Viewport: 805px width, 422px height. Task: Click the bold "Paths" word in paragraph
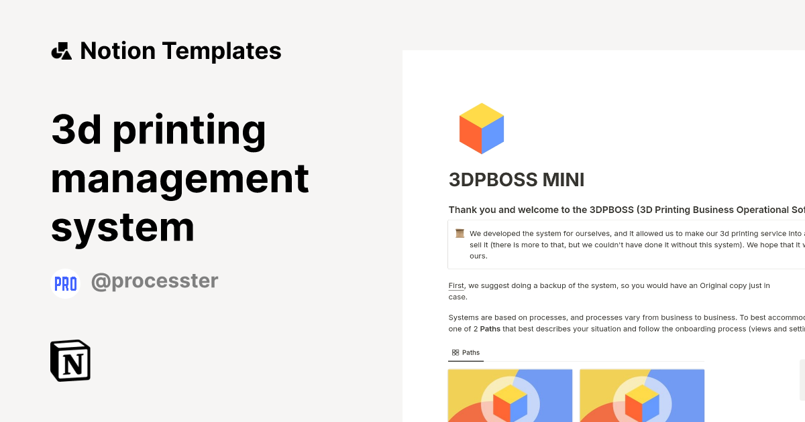(490, 329)
